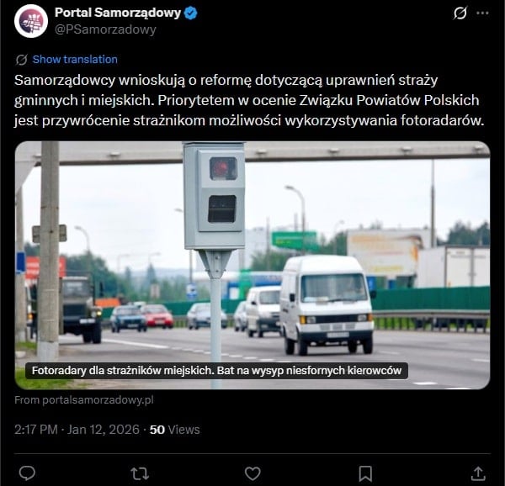Open the share upload icon
This screenshot has height=486, width=505.
478,473
